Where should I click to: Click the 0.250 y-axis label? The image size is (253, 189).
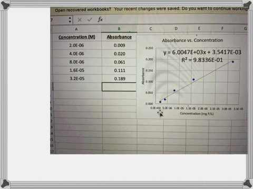tap(149, 48)
